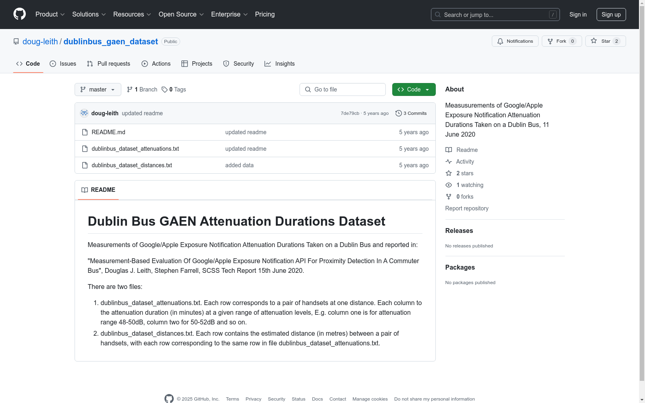This screenshot has width=645, height=403.
Task: Click the Search or jump to field
Action: coord(495,15)
